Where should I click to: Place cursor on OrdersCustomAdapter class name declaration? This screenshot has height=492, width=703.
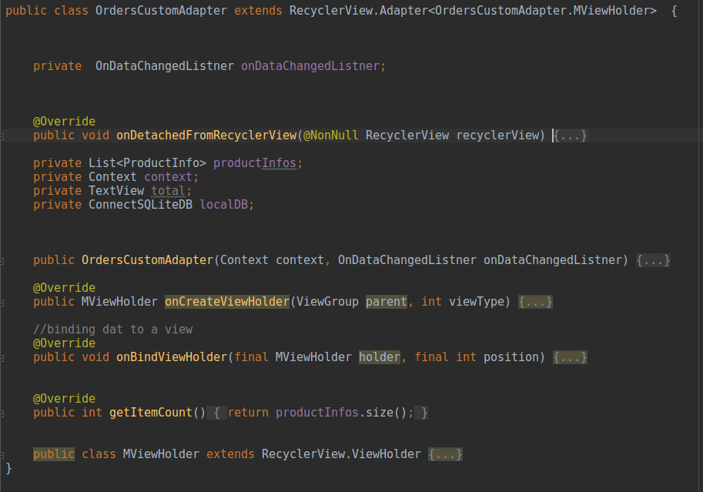(161, 11)
